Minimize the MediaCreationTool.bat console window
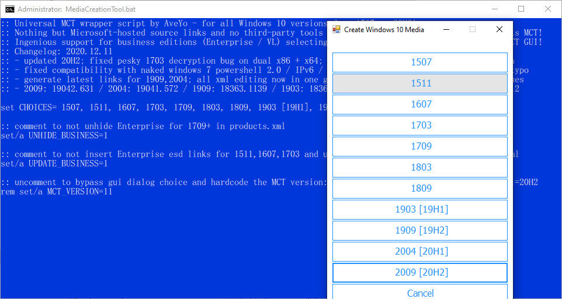562x299 pixels. [x=495, y=9]
